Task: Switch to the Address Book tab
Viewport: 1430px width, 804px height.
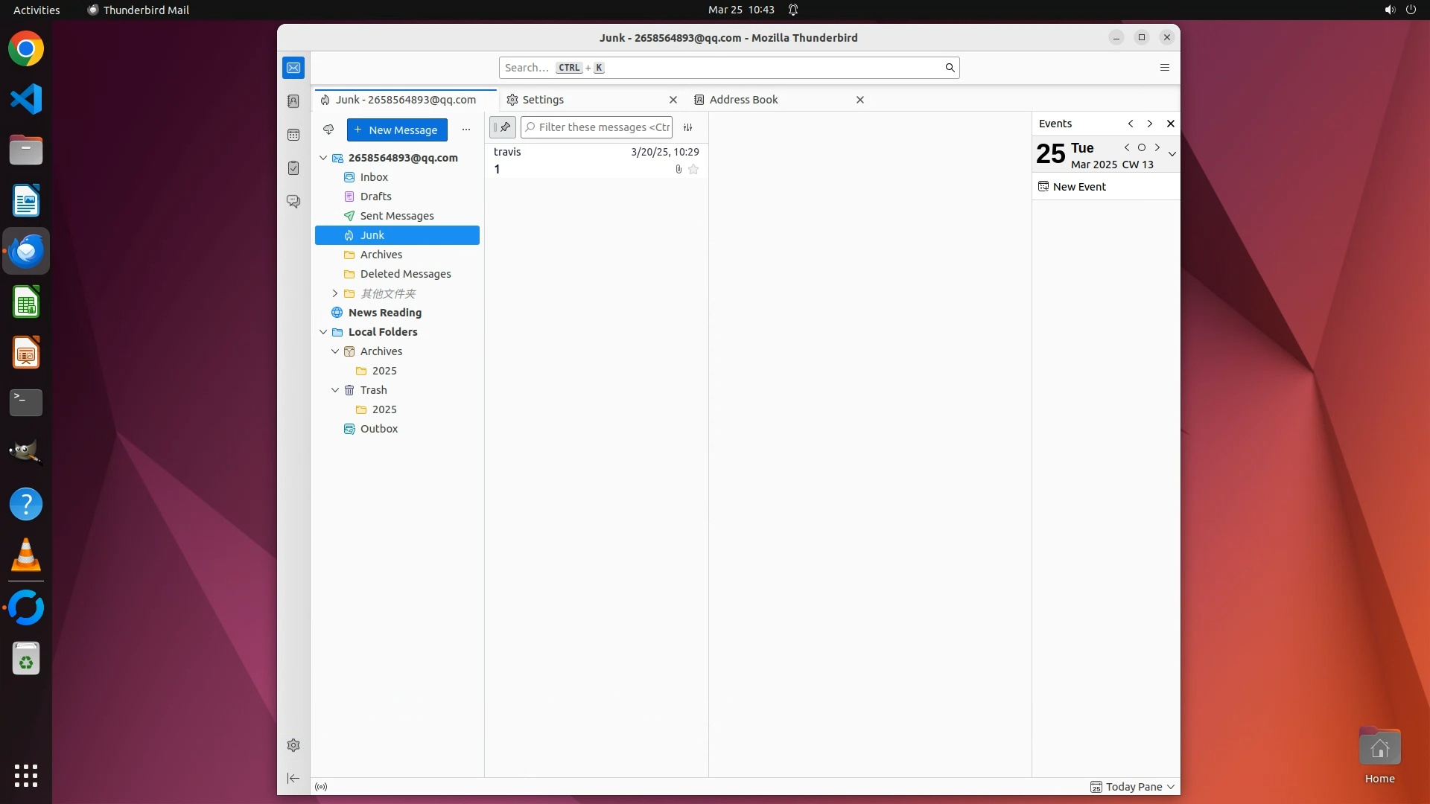Action: point(743,100)
